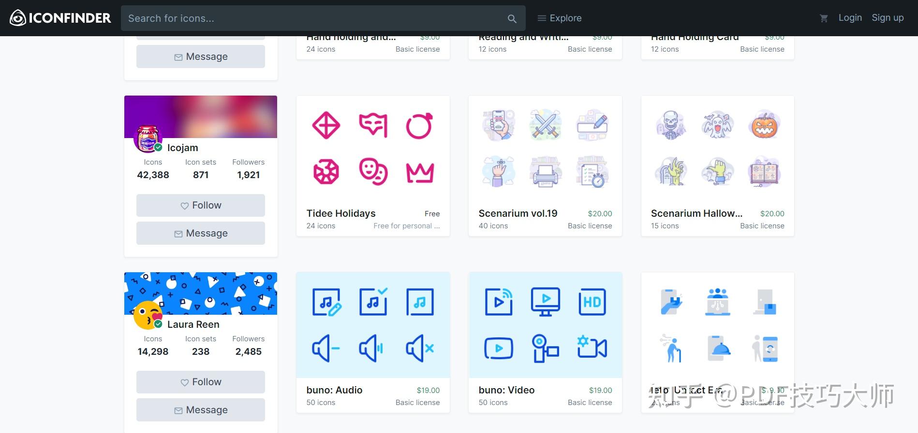
Task: Click the spell book icon in Scenarium Halloween
Action: pos(765,172)
